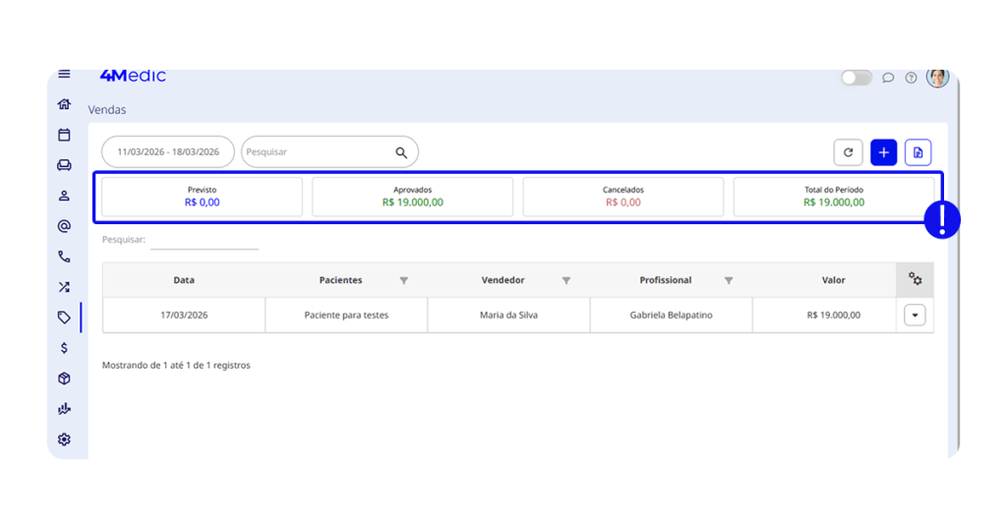This screenshot has height=529, width=1007.
Task: Open the date range 11/03/2026 - 18/03/2026 picker
Action: pyautogui.click(x=168, y=152)
